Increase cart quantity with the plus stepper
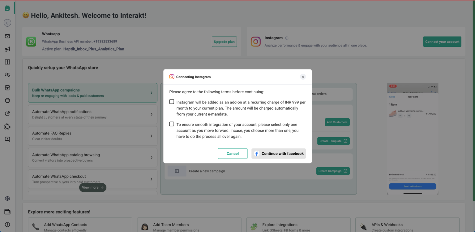This screenshot has width=475, height=232. (x=409, y=115)
